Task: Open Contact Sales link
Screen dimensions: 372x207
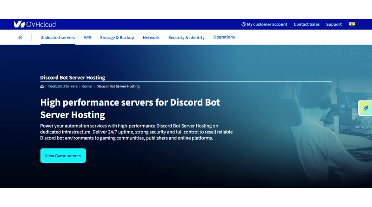Action: 306,24
